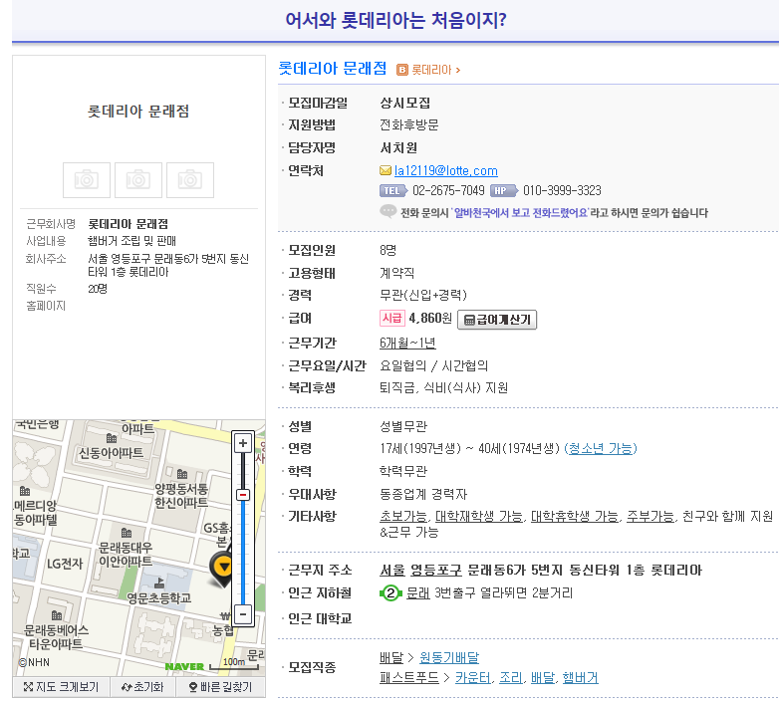Screen dimensions: 780x701
Task: Click the line 2 subway icon
Action: click(x=390, y=593)
